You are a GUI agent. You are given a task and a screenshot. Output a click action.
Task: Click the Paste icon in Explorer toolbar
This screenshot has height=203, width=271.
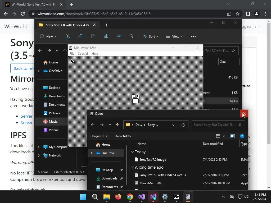tap(93, 36)
